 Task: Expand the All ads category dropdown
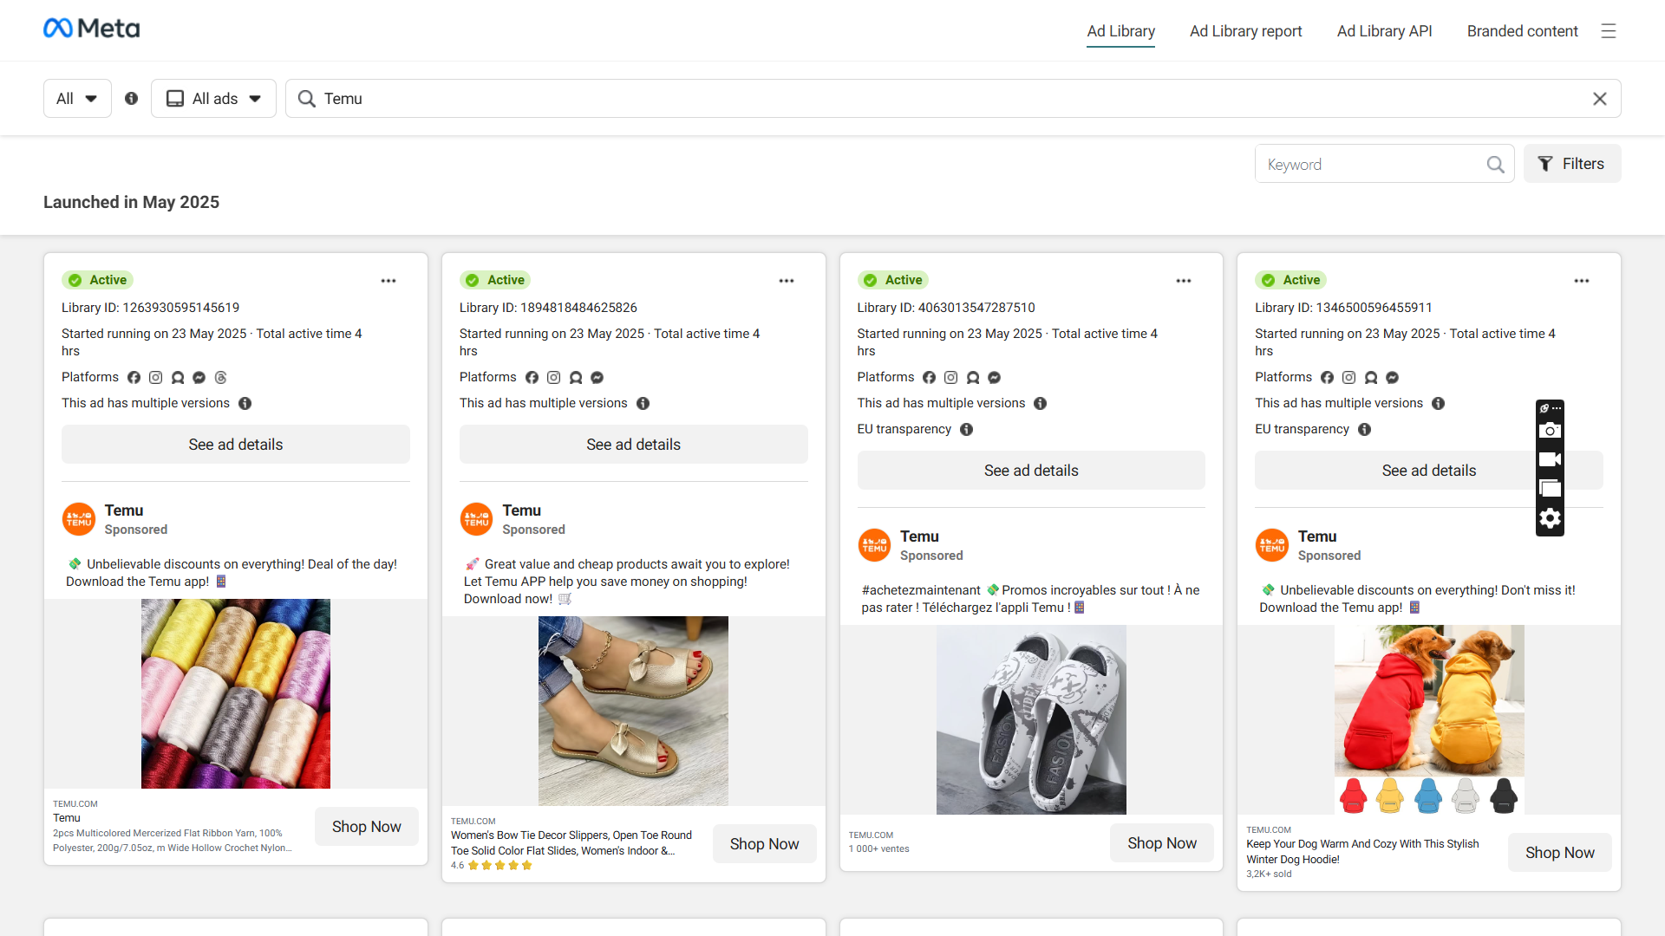[213, 99]
